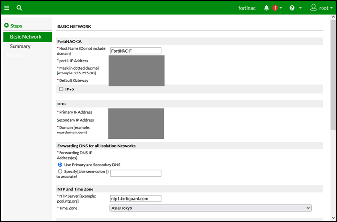Click the NTP and Time Zone section header

click(x=190, y=189)
